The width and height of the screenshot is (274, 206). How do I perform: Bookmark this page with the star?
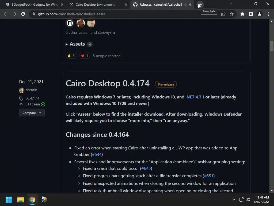pos(232,14)
